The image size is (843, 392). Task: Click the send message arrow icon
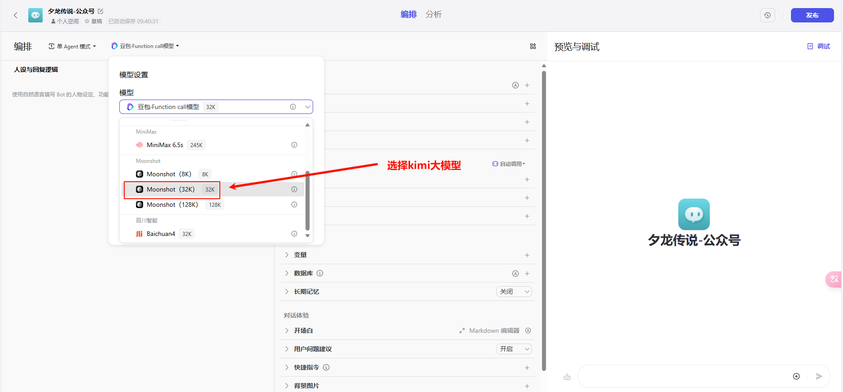coord(819,376)
